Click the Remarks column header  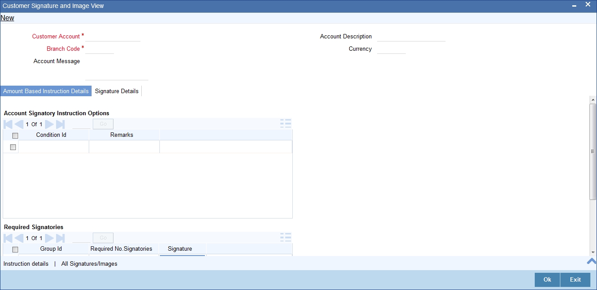[x=122, y=135]
